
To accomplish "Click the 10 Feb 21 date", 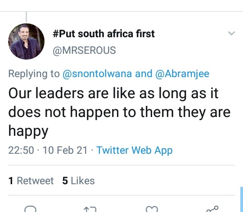I will (x=65, y=150).
